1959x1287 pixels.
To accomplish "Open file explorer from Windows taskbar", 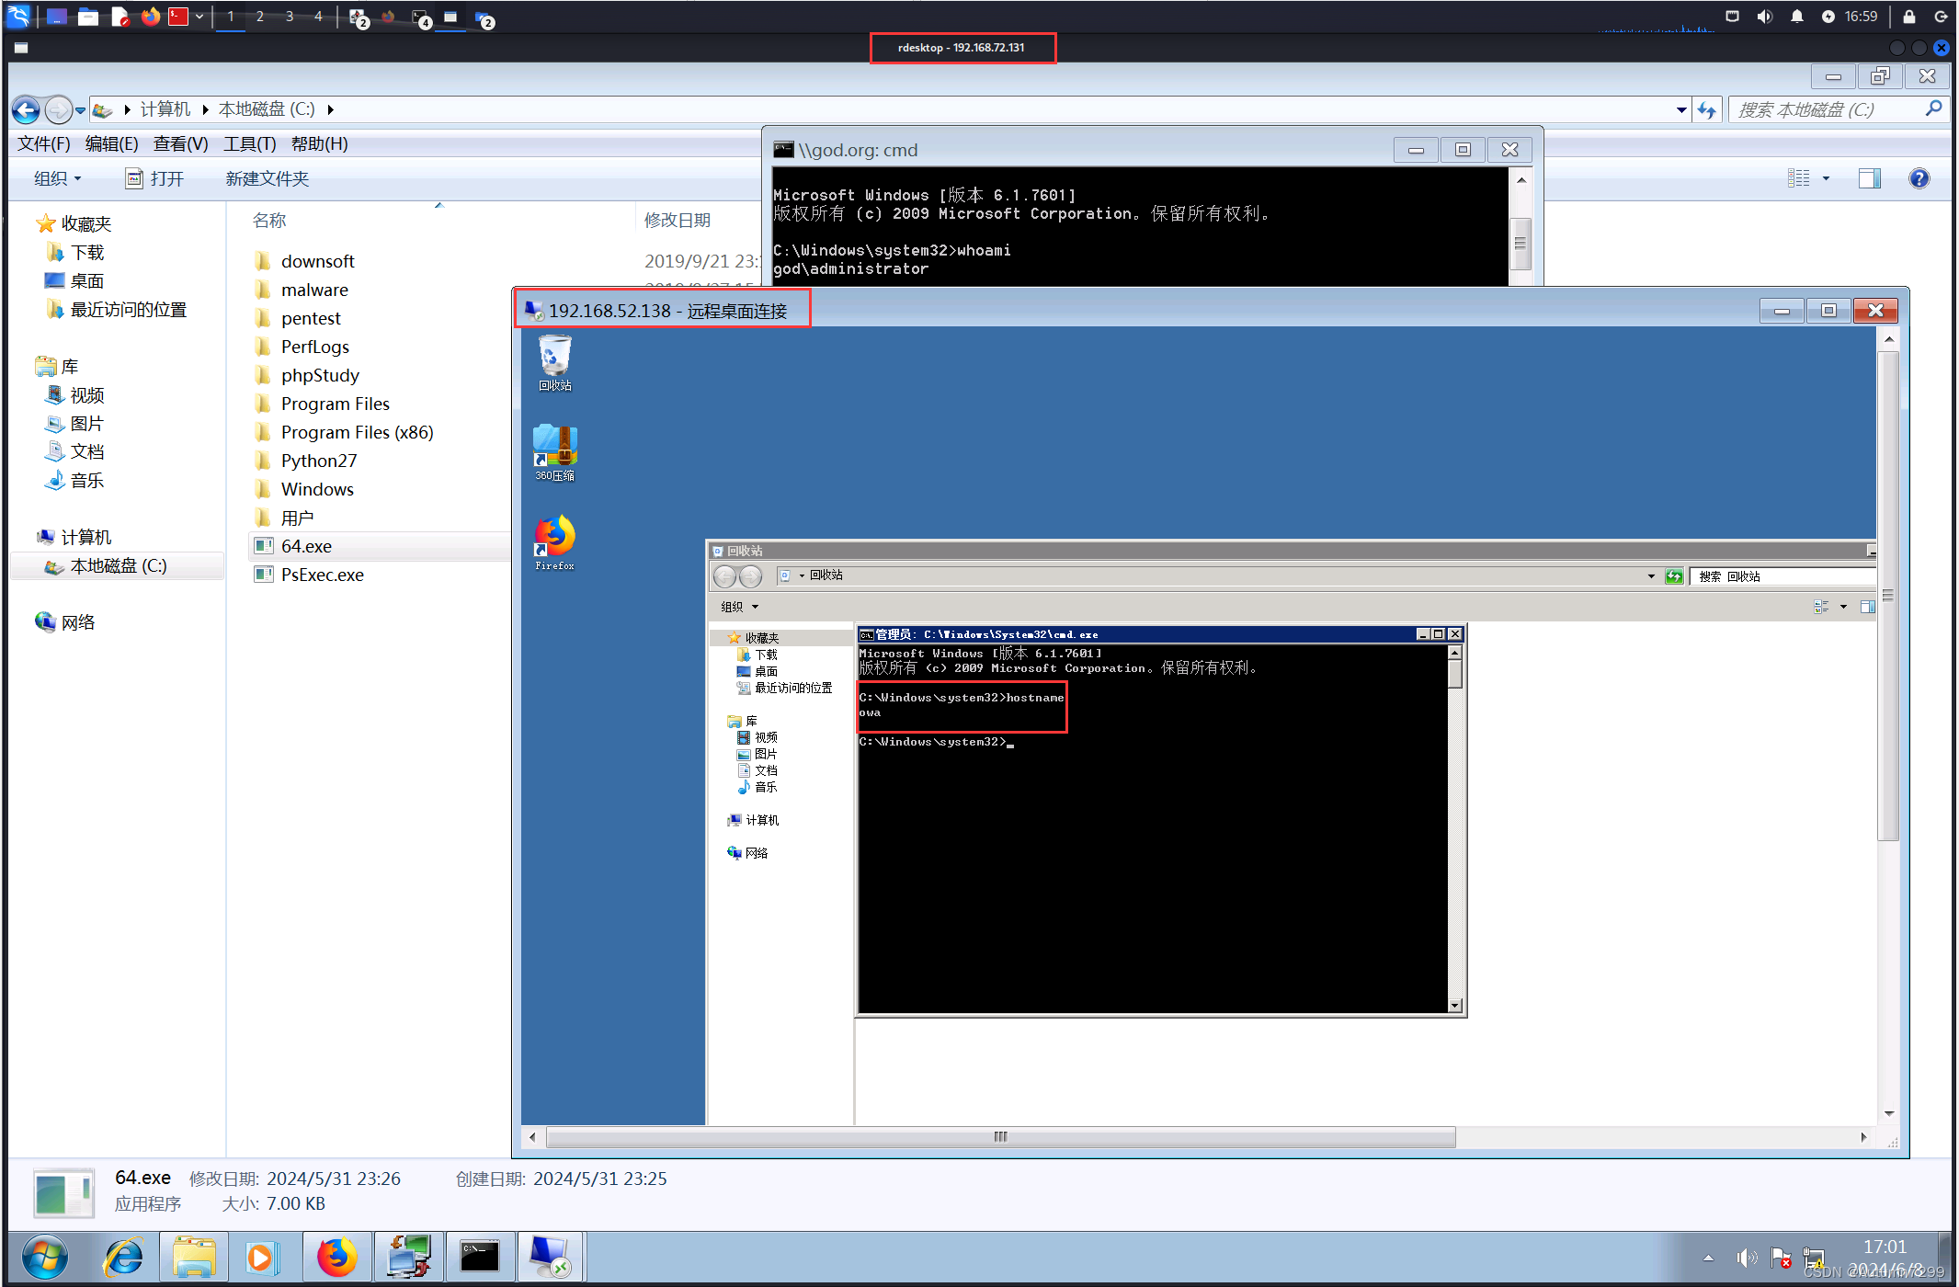I will (x=194, y=1257).
